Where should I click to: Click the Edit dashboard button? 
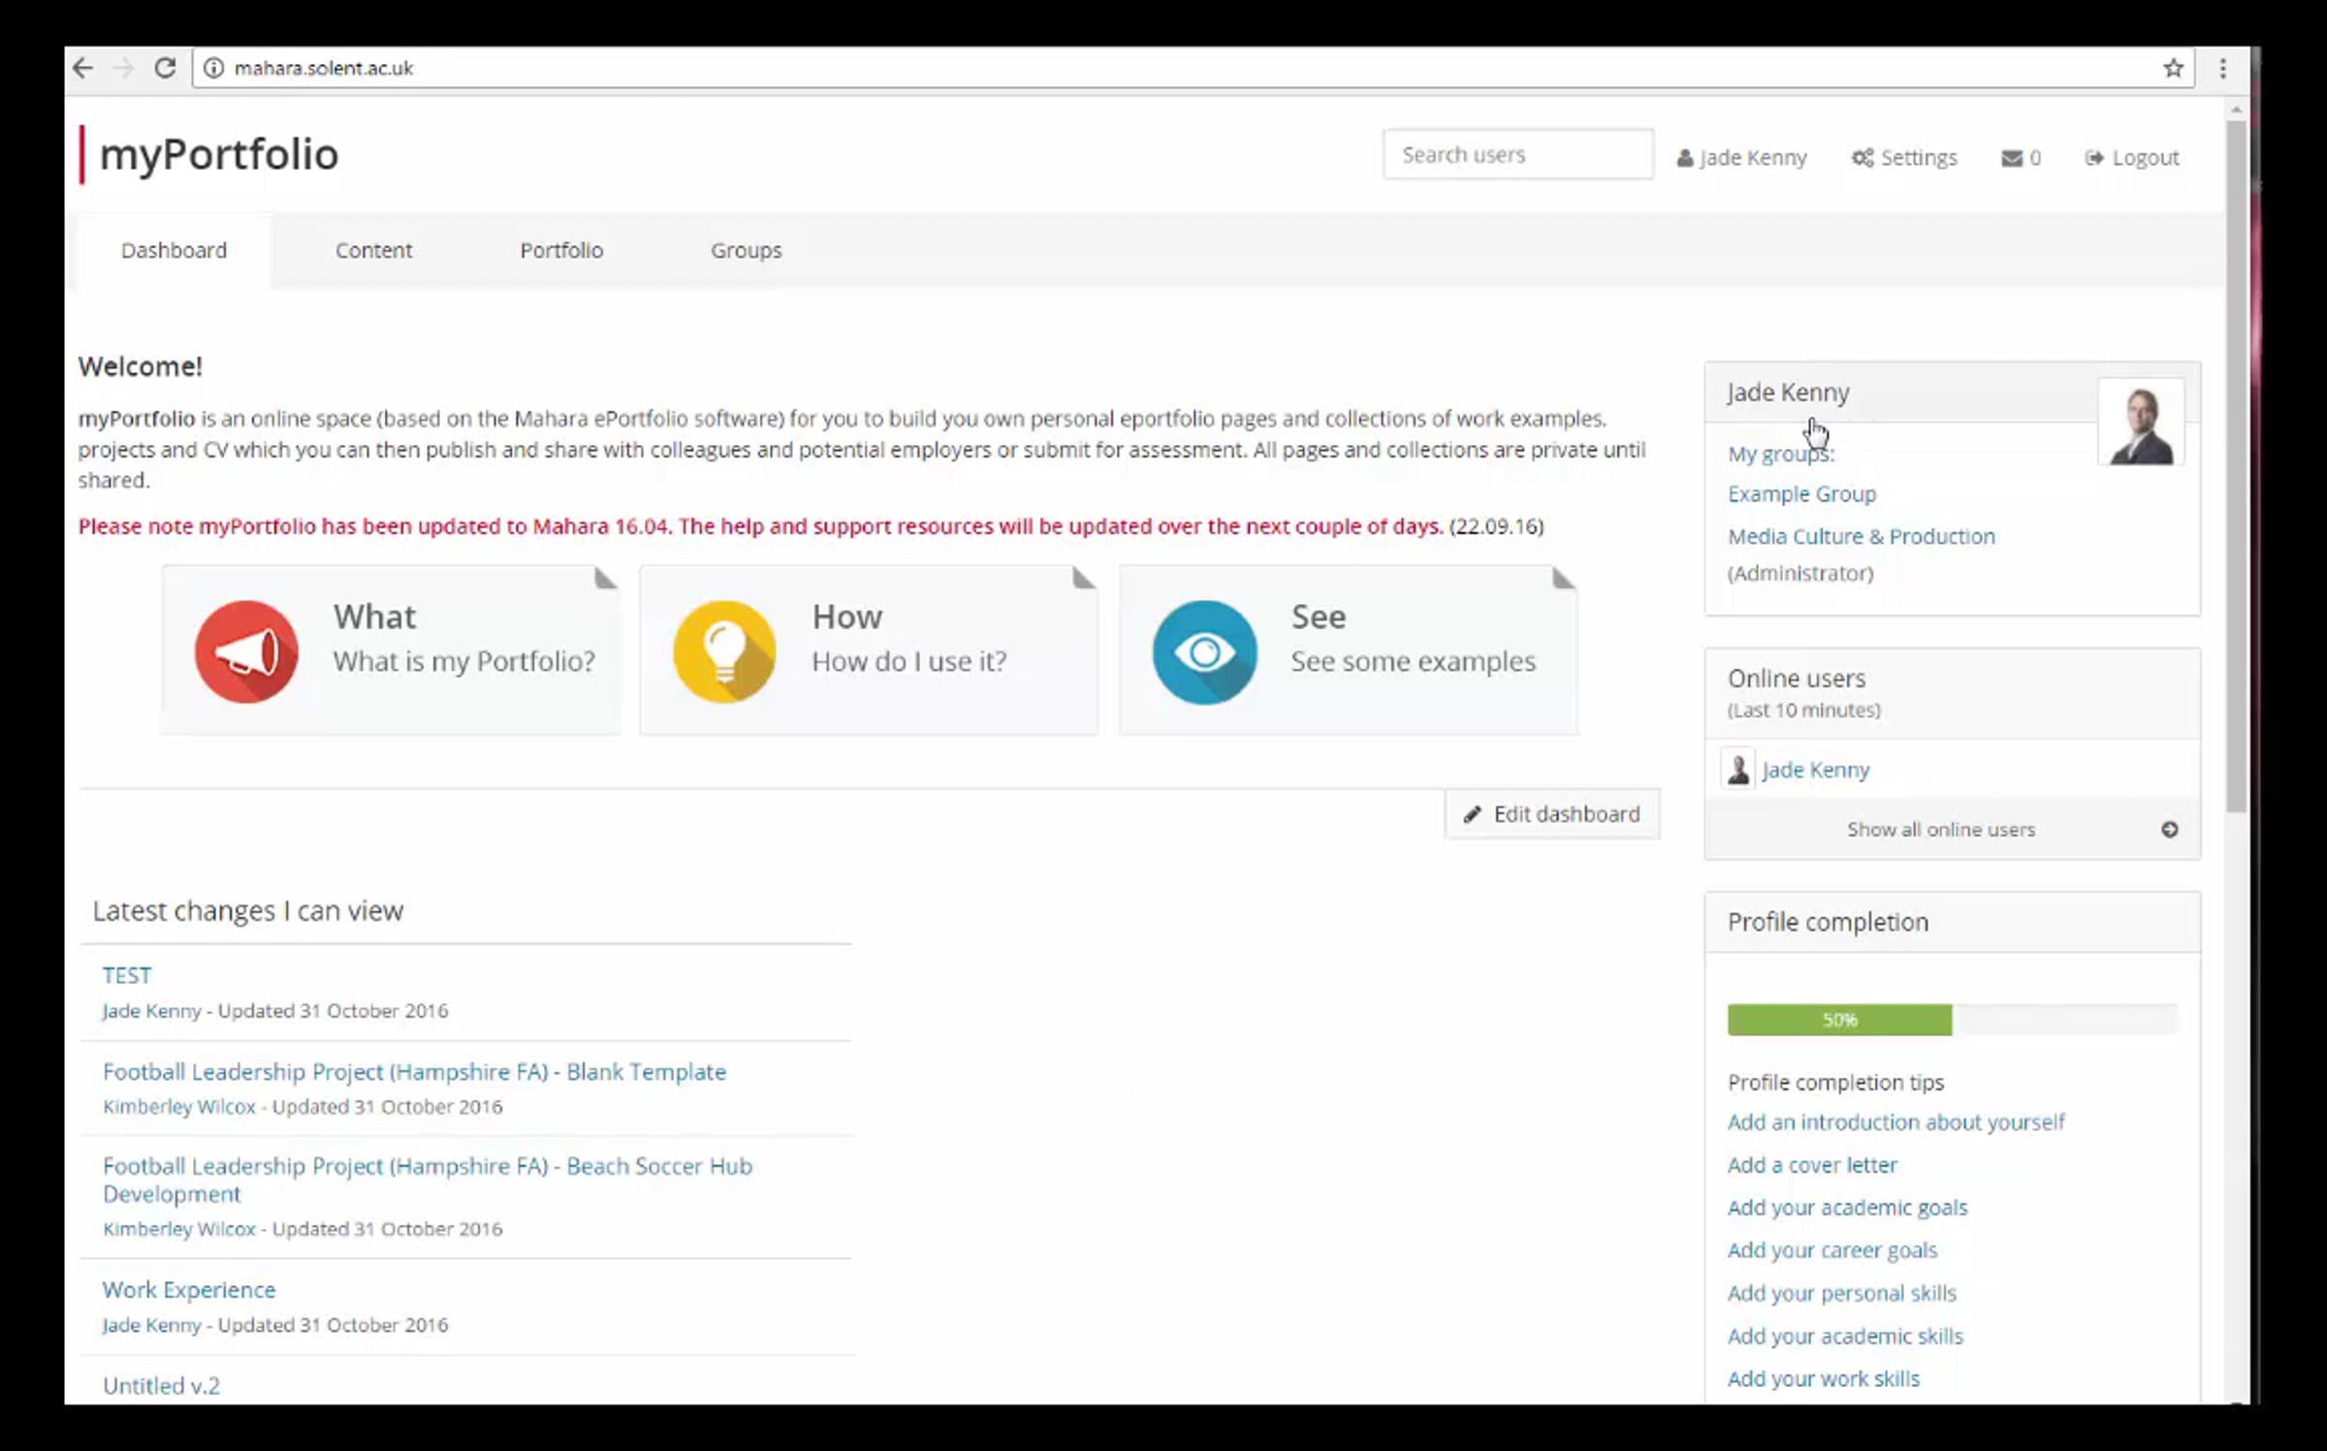tap(1552, 814)
